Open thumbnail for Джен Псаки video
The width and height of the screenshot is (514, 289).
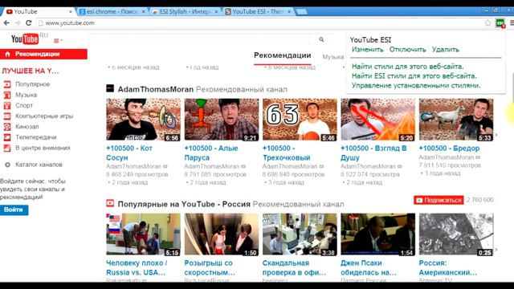[378, 234]
